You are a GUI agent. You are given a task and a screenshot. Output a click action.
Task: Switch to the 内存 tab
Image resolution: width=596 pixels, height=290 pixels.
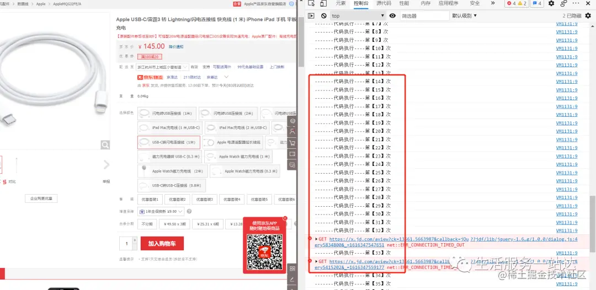425,3
